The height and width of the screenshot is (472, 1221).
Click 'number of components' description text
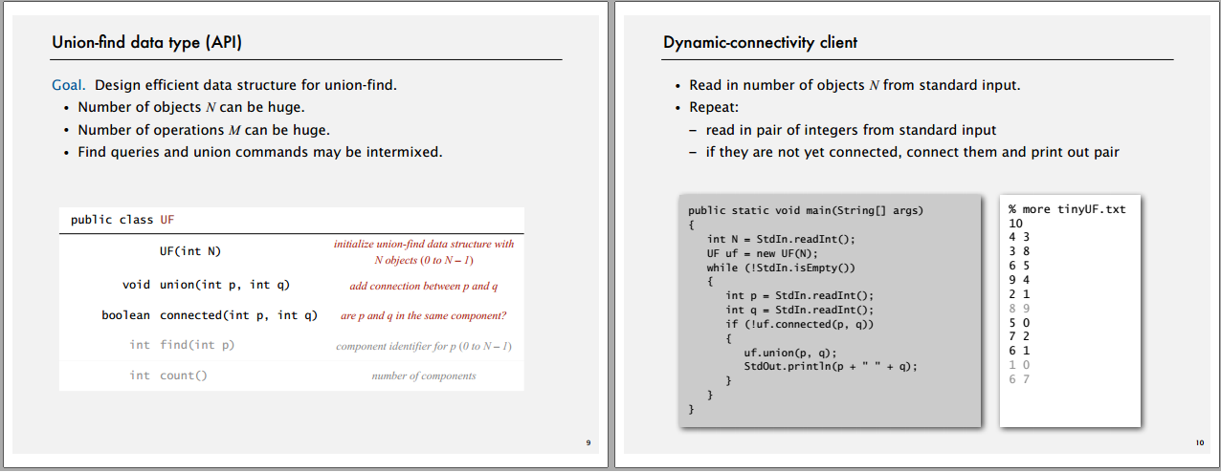tap(424, 375)
